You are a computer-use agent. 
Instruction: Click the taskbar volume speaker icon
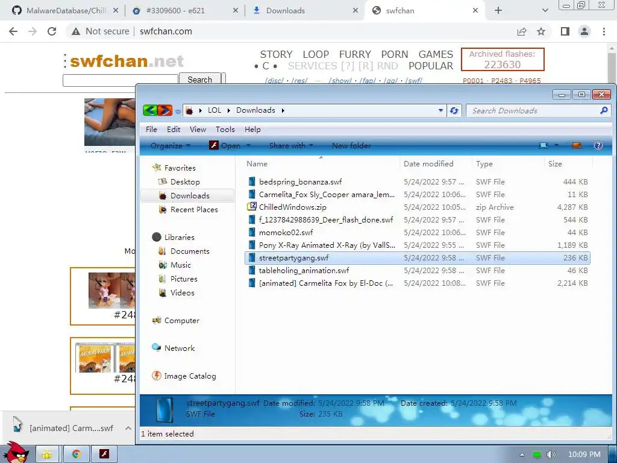[x=551, y=455]
